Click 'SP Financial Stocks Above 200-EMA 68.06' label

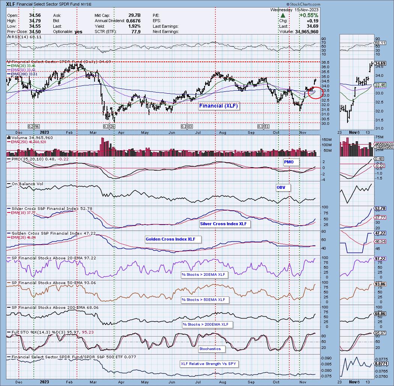coord(53,307)
